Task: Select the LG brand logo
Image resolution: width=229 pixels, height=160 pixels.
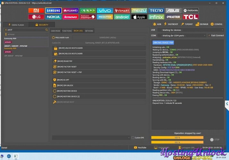Action: [x=36, y=17]
